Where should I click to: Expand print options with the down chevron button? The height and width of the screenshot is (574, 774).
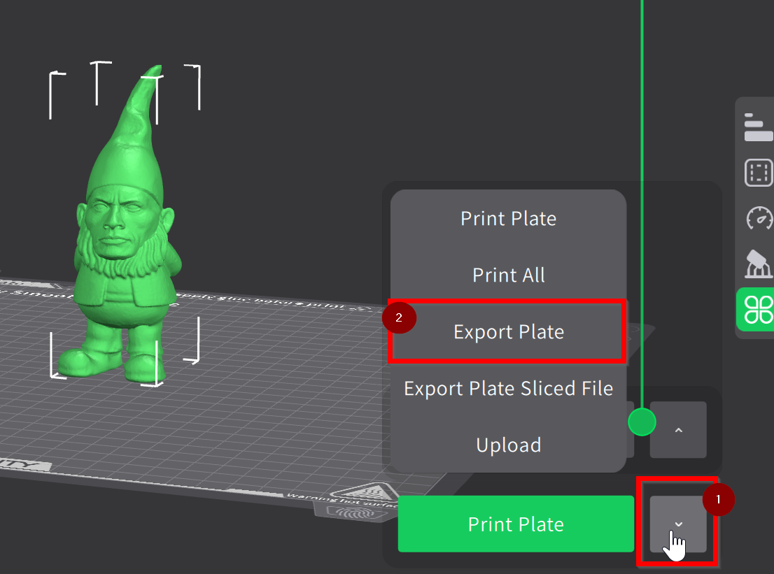coord(677,524)
